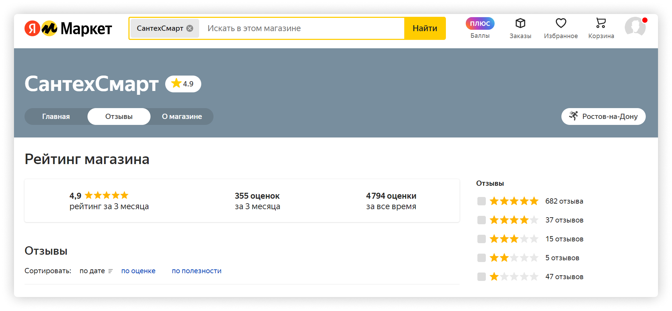Open Плюс Баллы points badge

(480, 28)
